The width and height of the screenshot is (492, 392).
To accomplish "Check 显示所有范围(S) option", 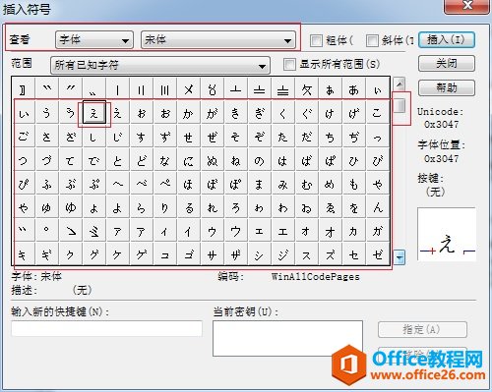I will 289,64.
